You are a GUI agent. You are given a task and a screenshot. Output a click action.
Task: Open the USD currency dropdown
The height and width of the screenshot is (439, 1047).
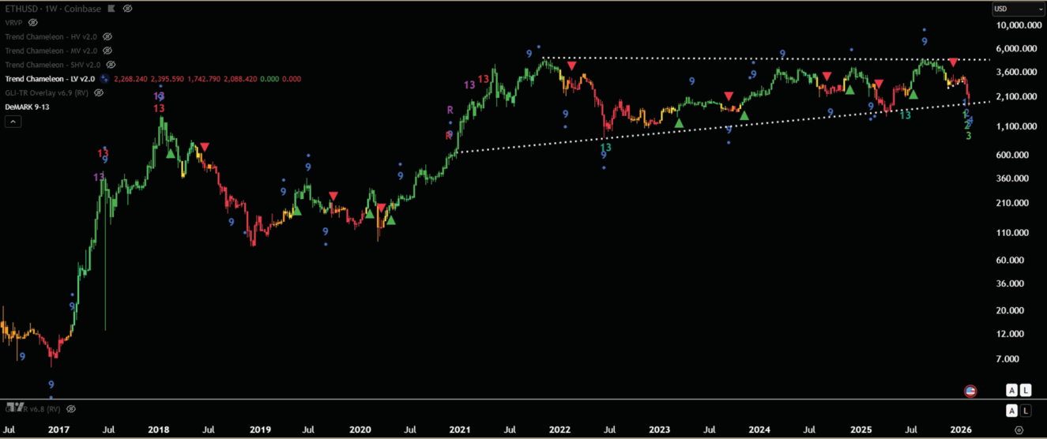click(x=1018, y=9)
